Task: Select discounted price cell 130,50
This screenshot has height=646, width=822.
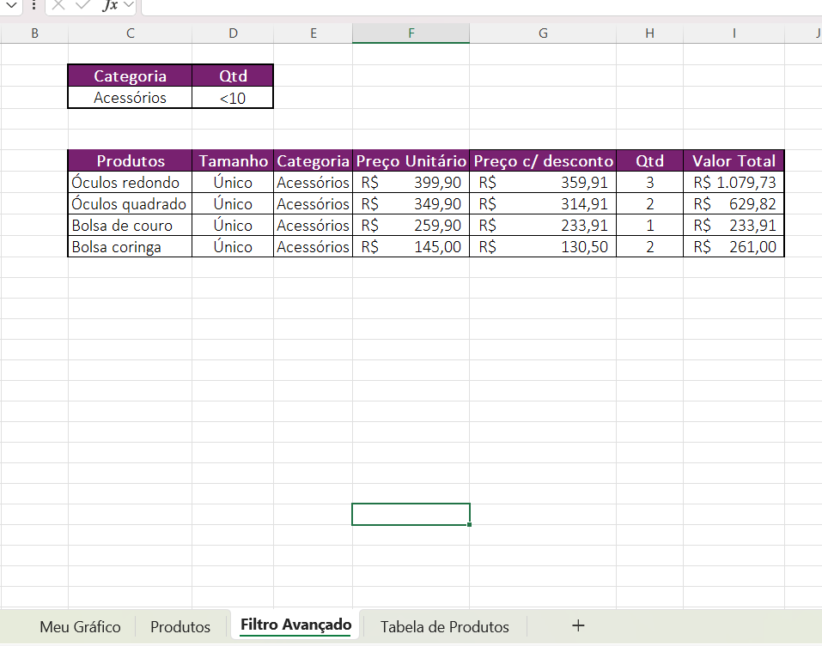Action: pos(543,246)
